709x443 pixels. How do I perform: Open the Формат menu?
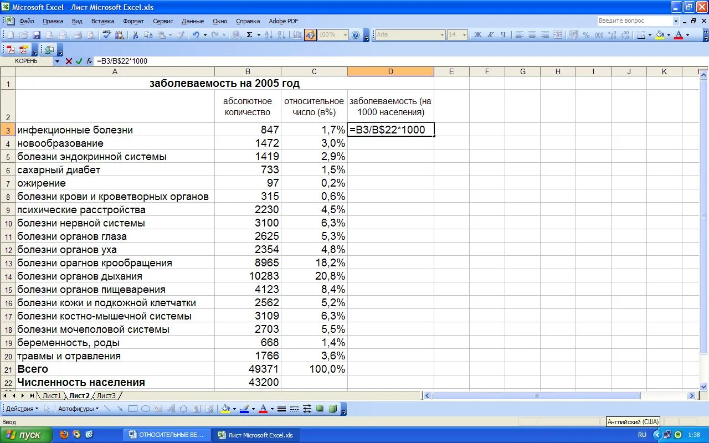tap(133, 21)
